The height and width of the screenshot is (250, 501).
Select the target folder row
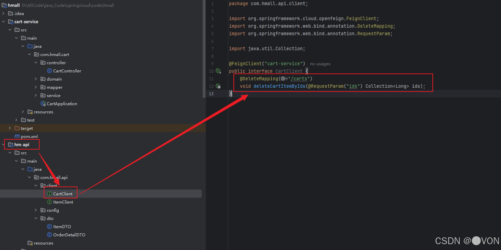click(103, 128)
